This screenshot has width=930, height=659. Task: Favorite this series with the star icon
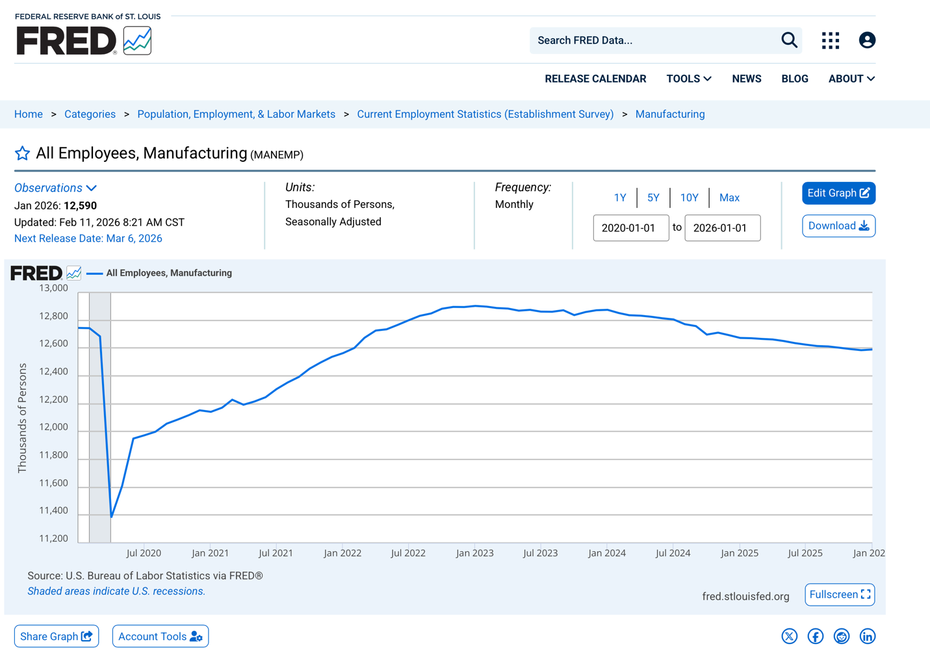tap(22, 153)
